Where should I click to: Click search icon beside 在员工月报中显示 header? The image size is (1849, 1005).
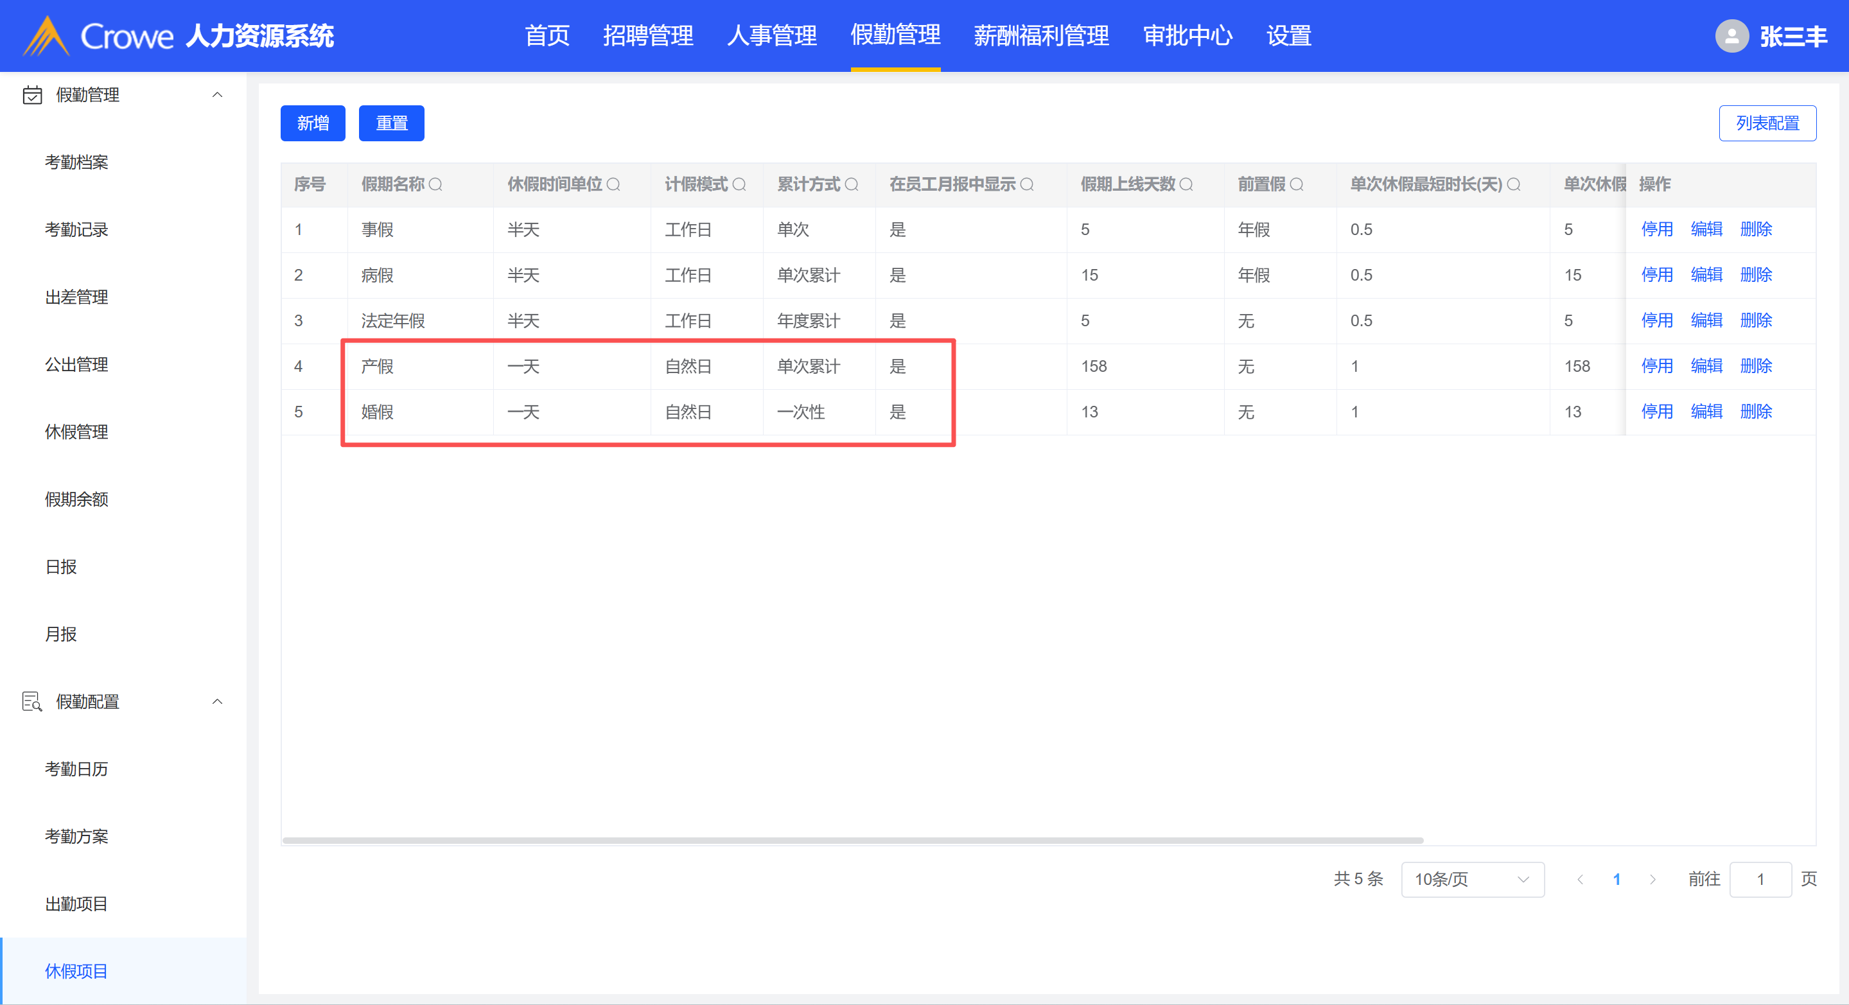click(1027, 184)
